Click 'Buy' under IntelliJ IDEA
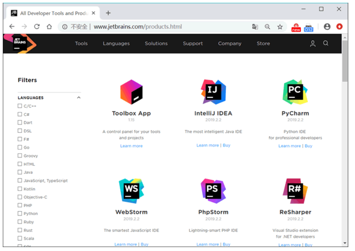 click(226, 145)
